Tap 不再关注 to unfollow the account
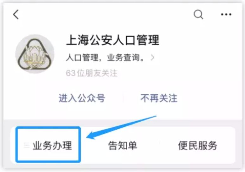Viewport: 245px width, 172px height. tap(159, 98)
